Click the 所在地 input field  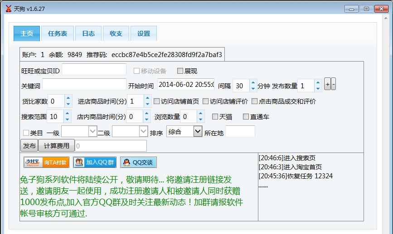[240, 131]
